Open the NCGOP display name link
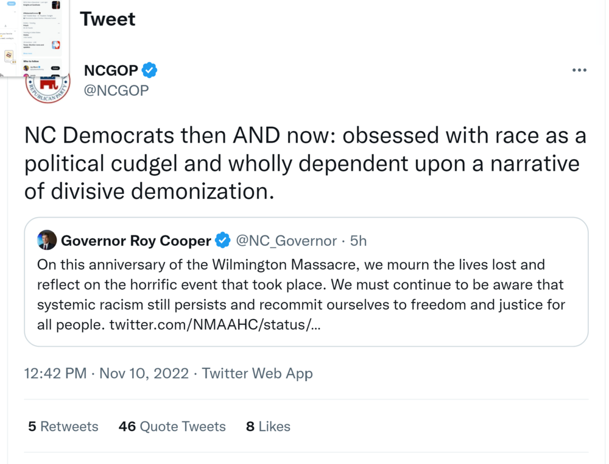Image resolution: width=609 pixels, height=464 pixels. coord(111,71)
